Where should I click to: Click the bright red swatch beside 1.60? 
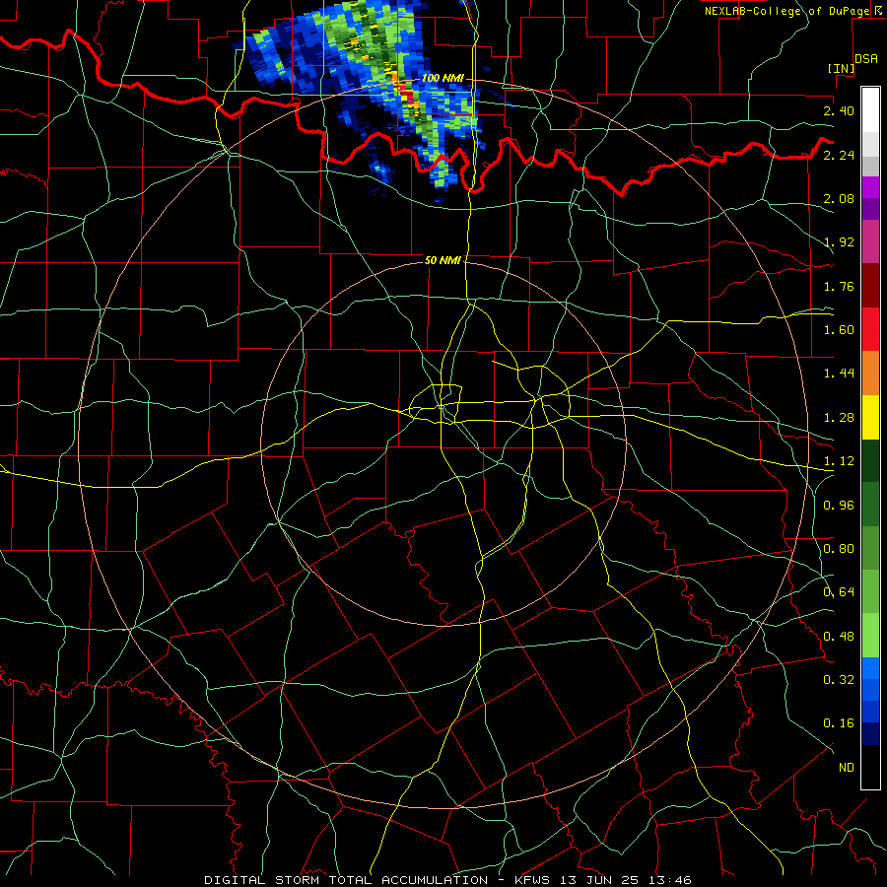pyautogui.click(x=870, y=329)
